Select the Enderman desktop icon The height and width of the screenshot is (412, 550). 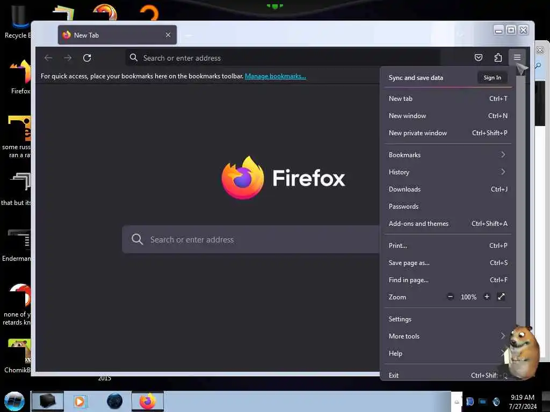point(17,245)
